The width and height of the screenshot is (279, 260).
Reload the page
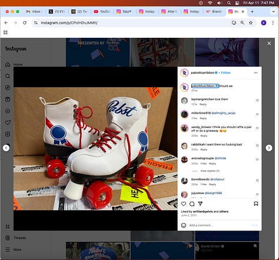[25, 23]
